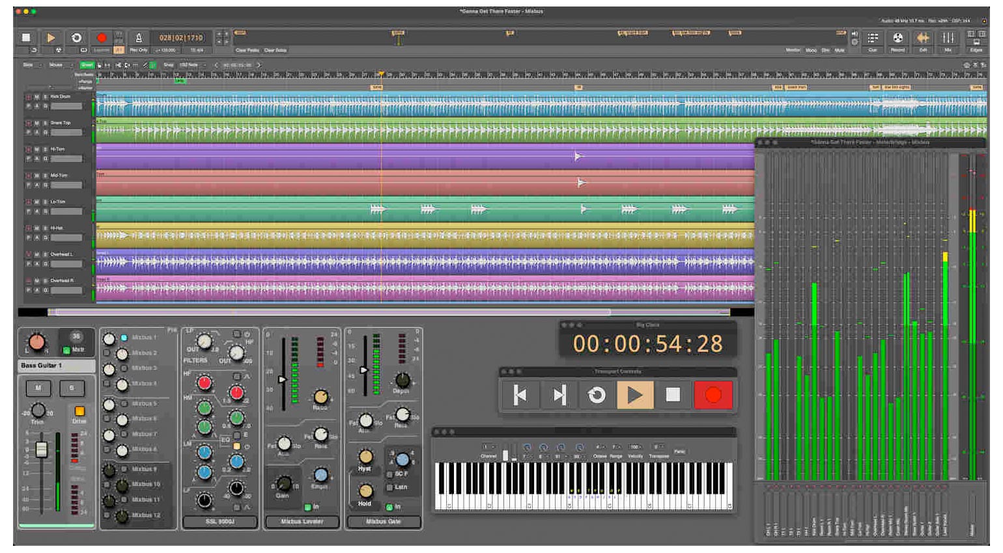Image resolution: width=1003 pixels, height=553 pixels.
Task: Mute the Kick Drum track
Action: click(36, 97)
